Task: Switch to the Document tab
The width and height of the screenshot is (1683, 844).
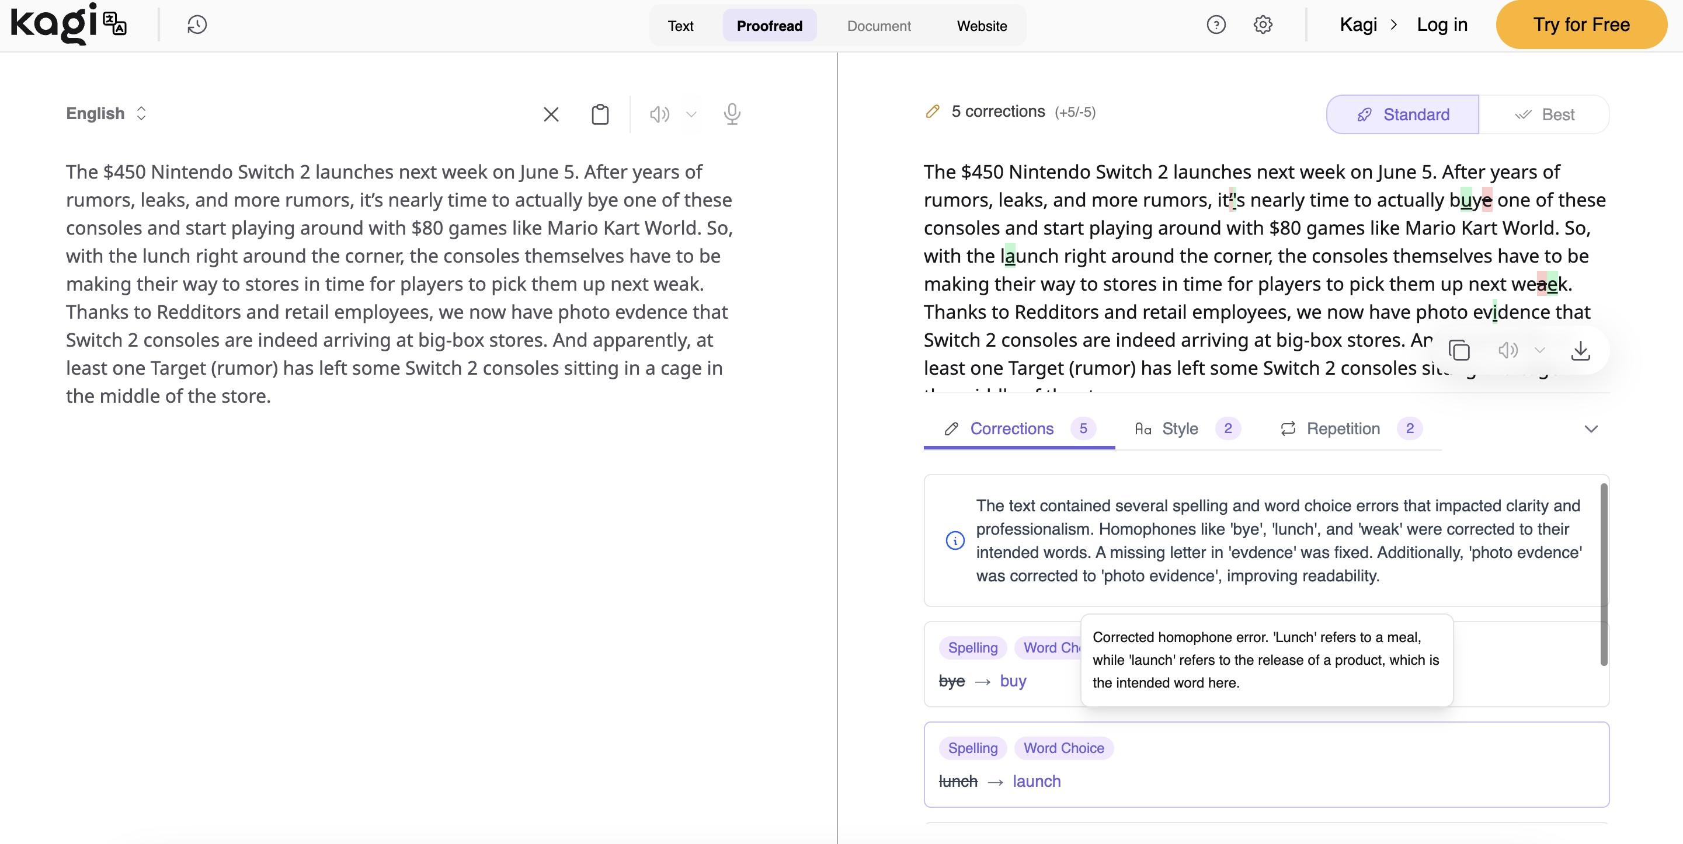Action: 878,26
